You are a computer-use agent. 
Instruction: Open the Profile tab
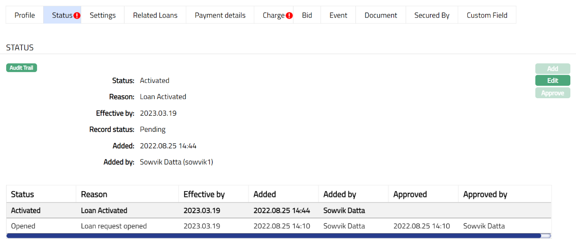tap(24, 15)
